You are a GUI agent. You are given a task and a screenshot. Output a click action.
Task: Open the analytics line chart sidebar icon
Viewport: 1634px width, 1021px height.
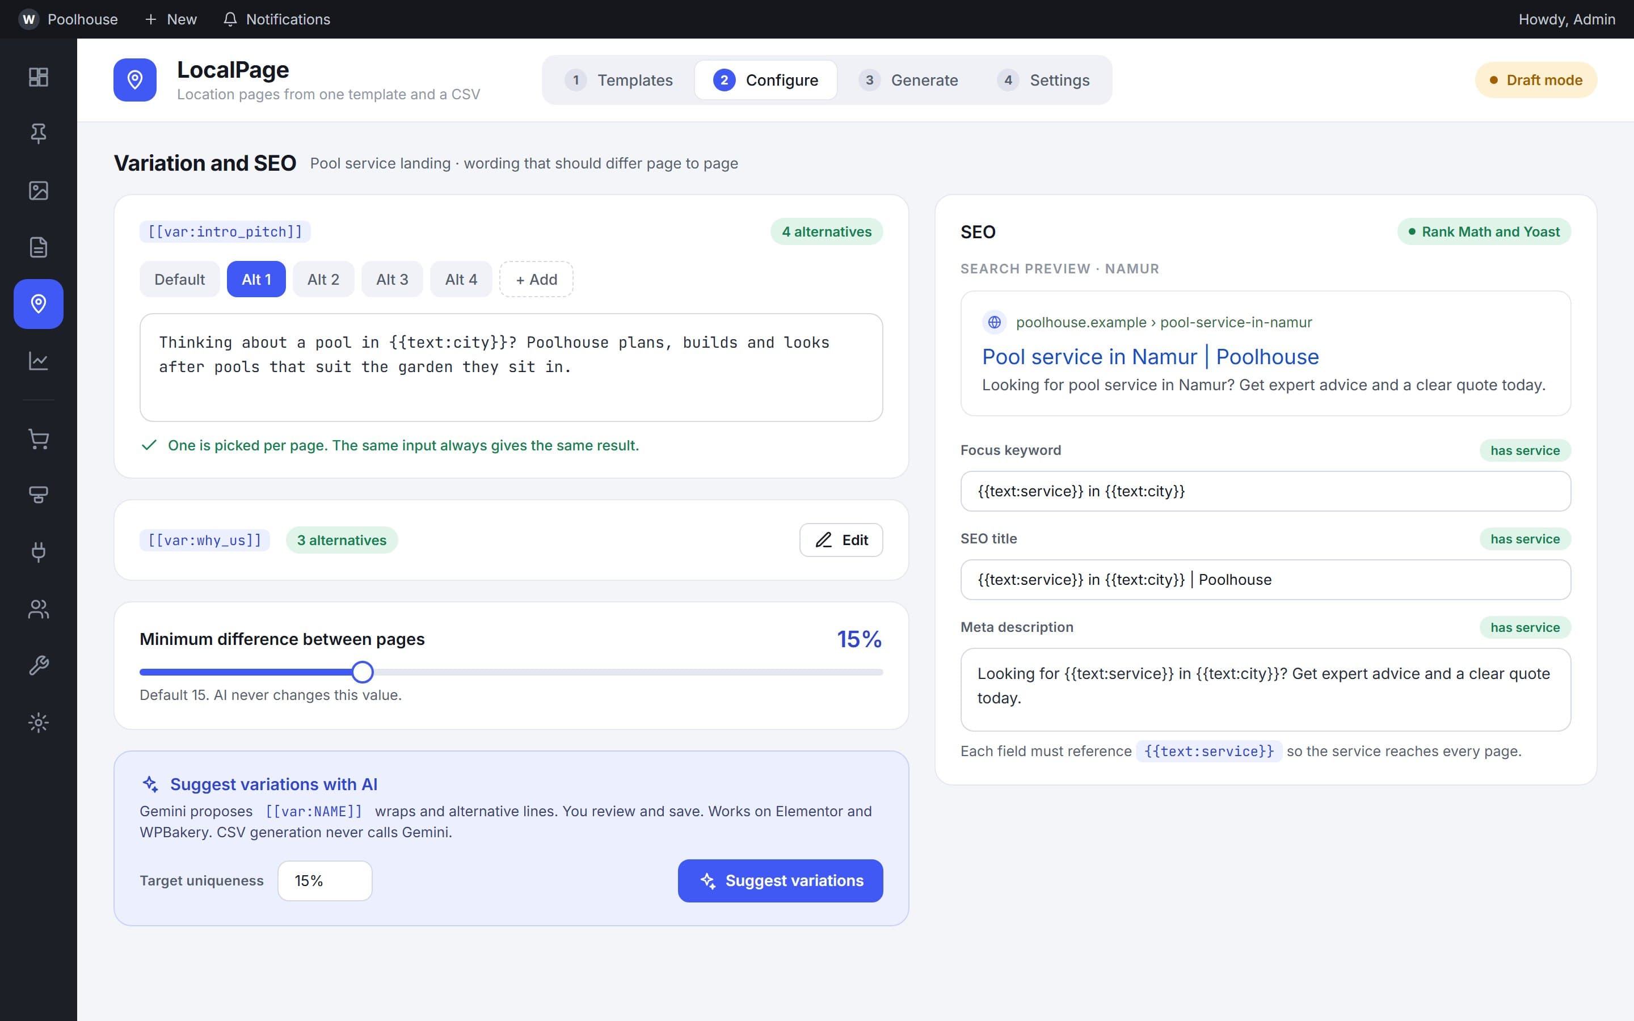pos(39,361)
